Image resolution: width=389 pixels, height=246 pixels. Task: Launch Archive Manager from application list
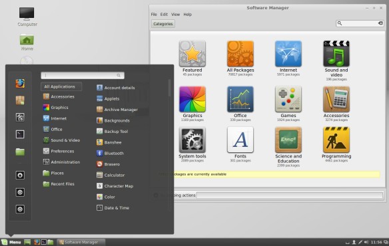[117, 110]
